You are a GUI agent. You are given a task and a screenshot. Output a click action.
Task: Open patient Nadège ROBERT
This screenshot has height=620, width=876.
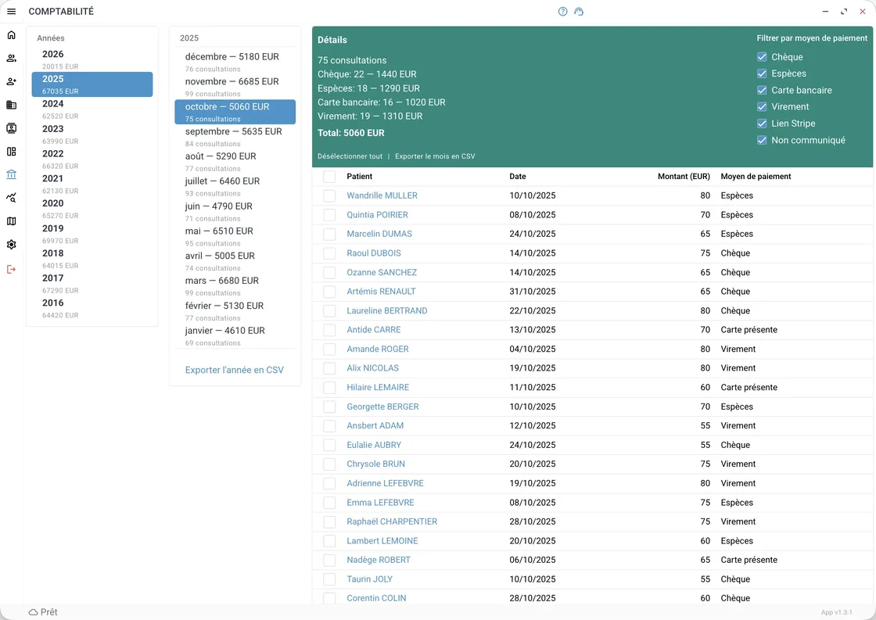[x=379, y=561]
